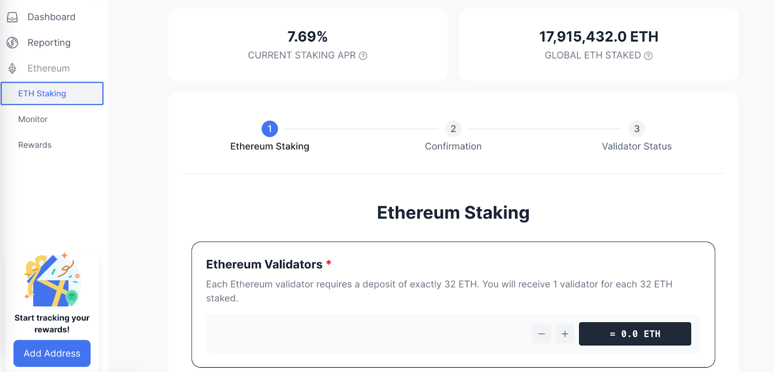Click the Dashboard text label
Image resolution: width=774 pixels, height=372 pixels.
pos(51,16)
